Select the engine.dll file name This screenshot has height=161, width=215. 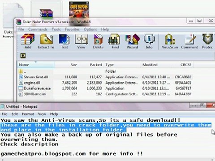click(32, 83)
